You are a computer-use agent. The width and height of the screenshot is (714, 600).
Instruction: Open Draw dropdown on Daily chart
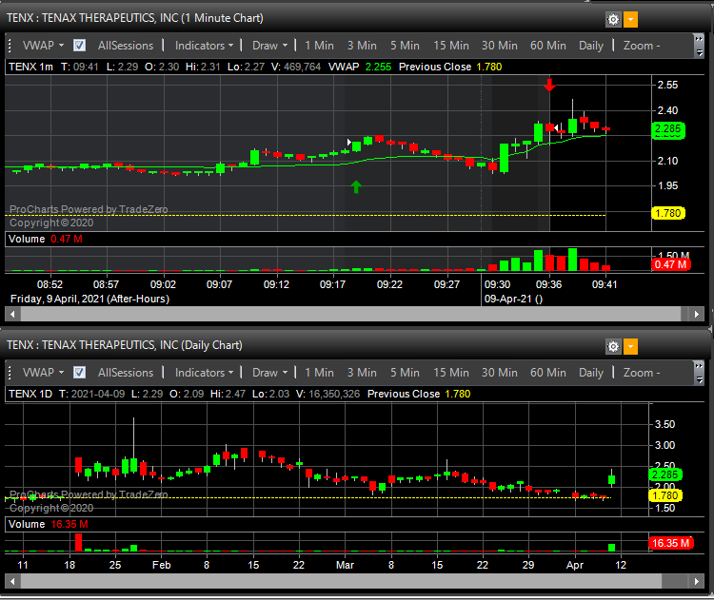click(x=270, y=373)
